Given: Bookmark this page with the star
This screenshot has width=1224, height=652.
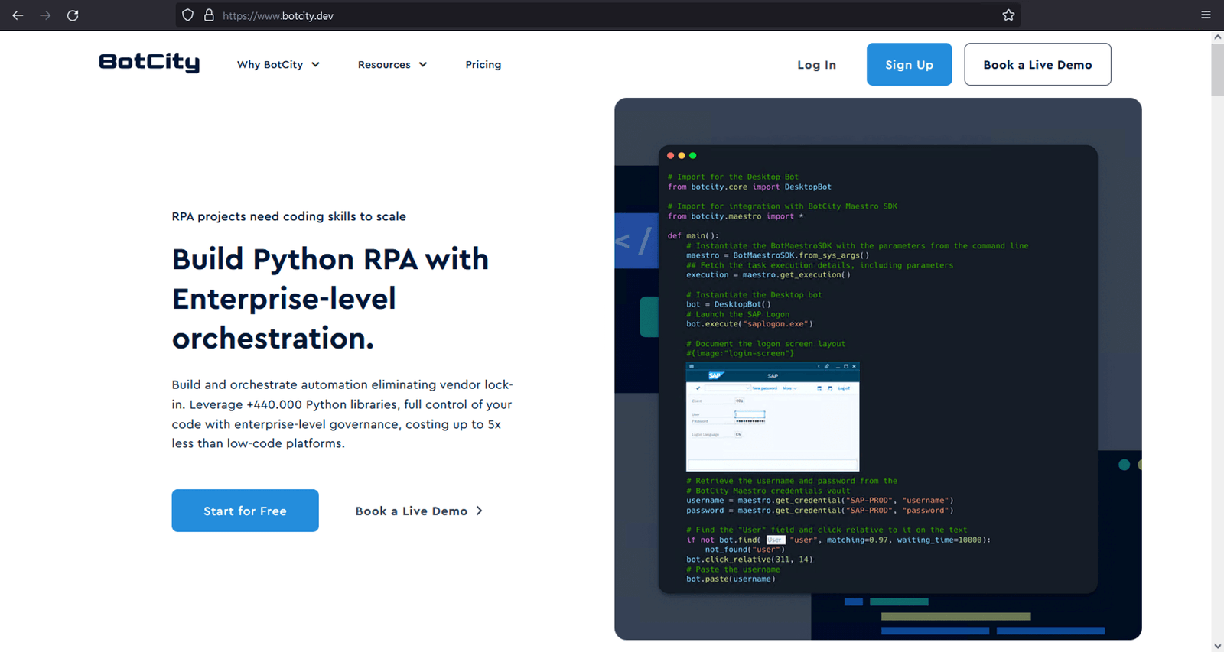Looking at the screenshot, I should [1008, 15].
